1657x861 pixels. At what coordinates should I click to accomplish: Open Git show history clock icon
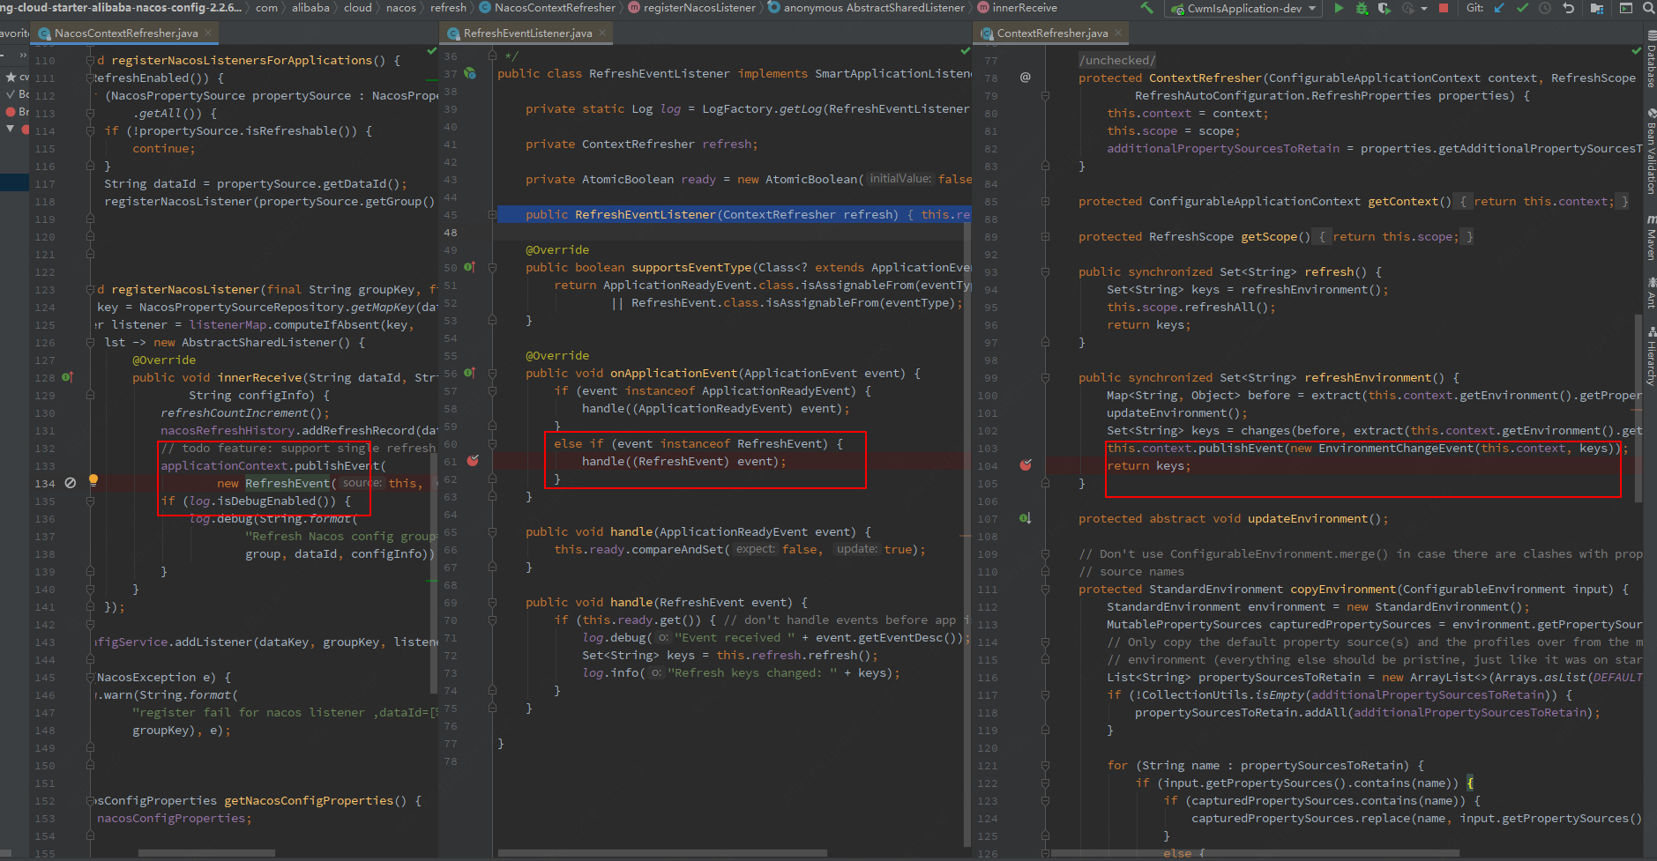(x=1545, y=8)
